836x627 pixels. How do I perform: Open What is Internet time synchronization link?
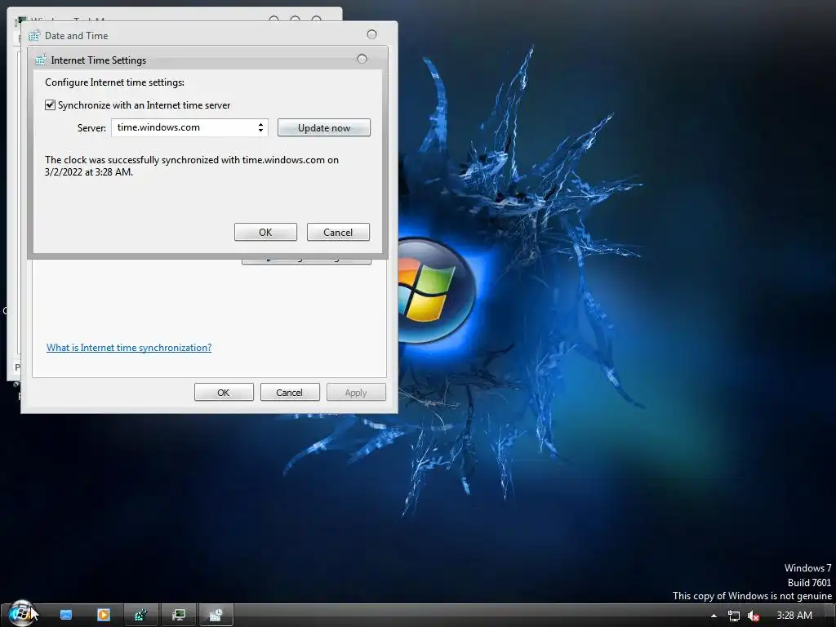click(x=129, y=348)
